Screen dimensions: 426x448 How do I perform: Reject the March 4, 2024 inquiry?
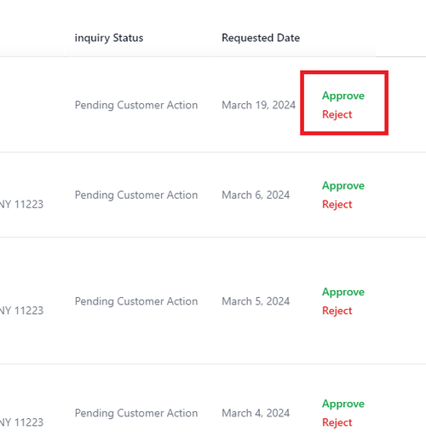[x=337, y=422]
